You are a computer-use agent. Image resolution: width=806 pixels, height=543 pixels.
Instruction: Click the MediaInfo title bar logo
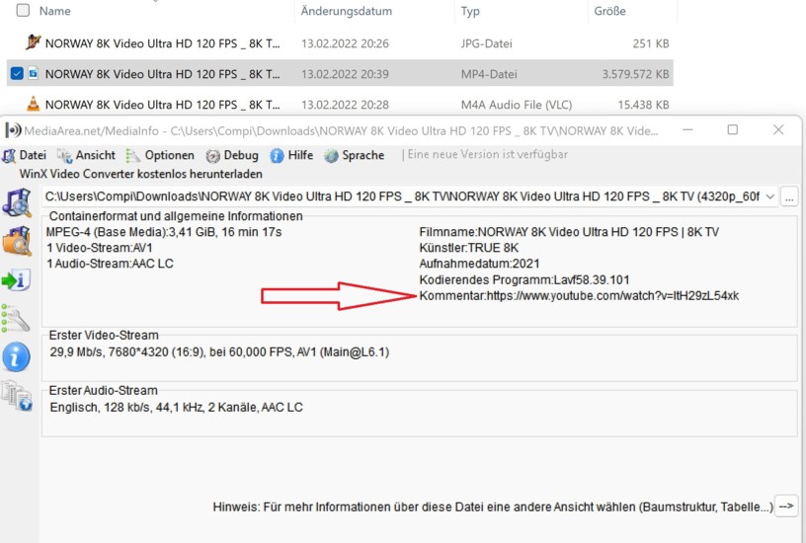coord(13,130)
